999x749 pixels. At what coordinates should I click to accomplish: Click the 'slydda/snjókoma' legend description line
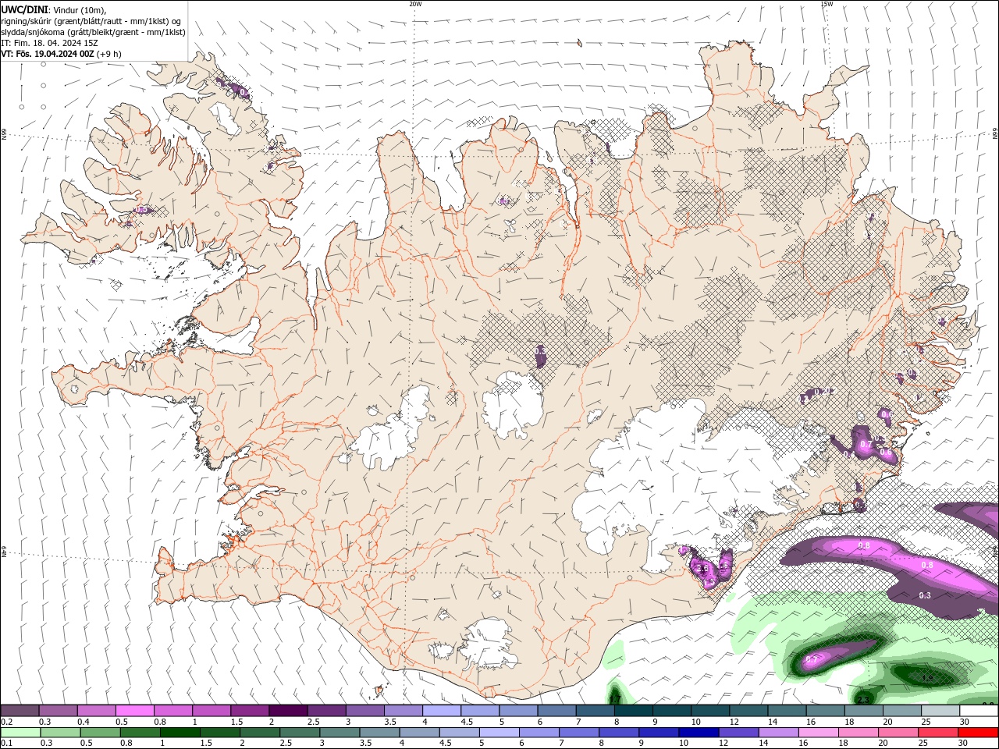[x=93, y=32]
